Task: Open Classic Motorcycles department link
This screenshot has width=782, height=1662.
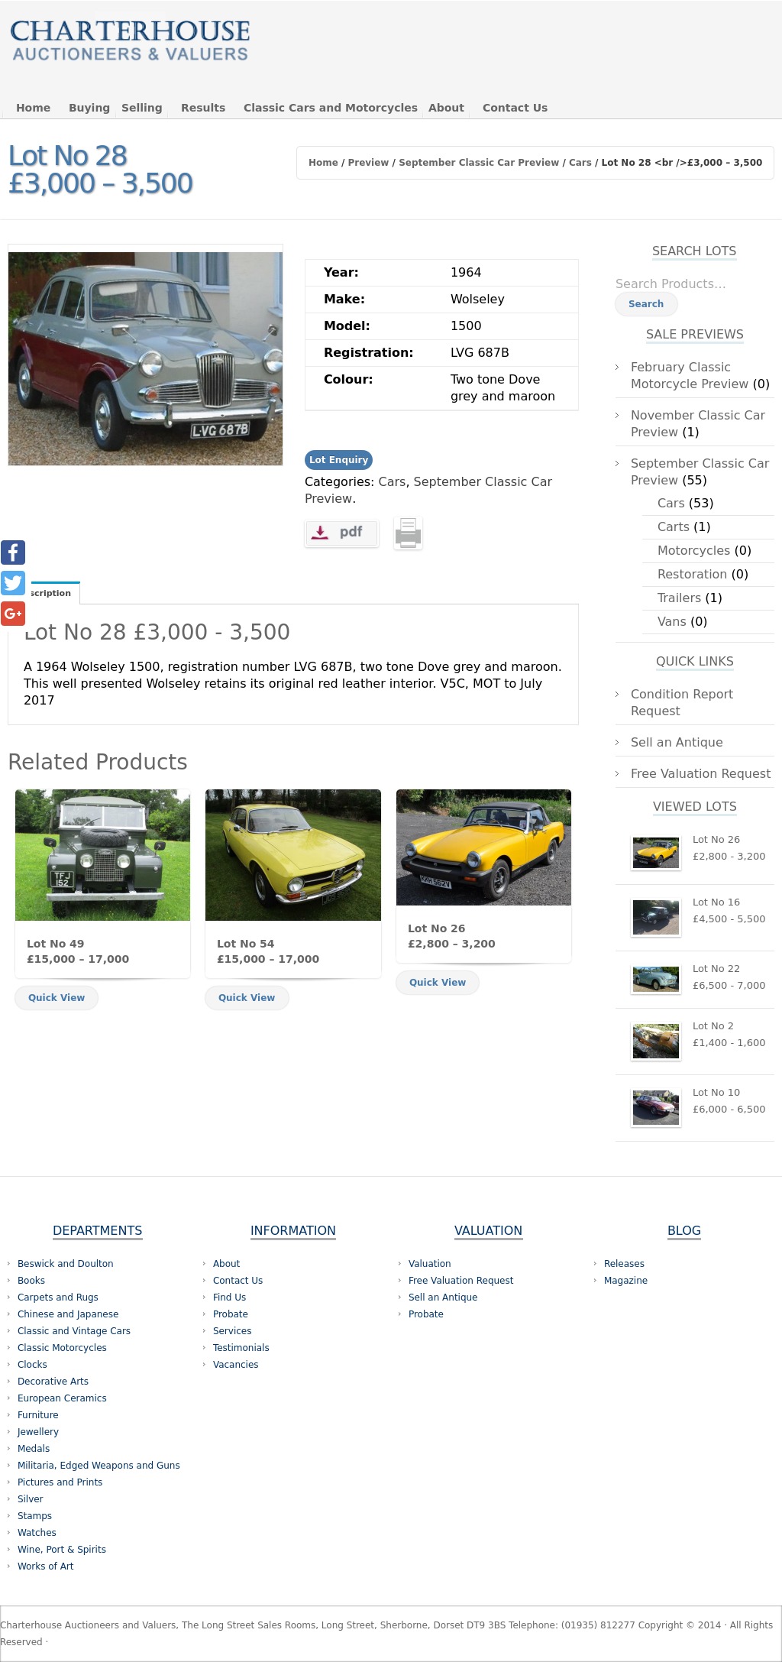Action: pyautogui.click(x=62, y=1348)
